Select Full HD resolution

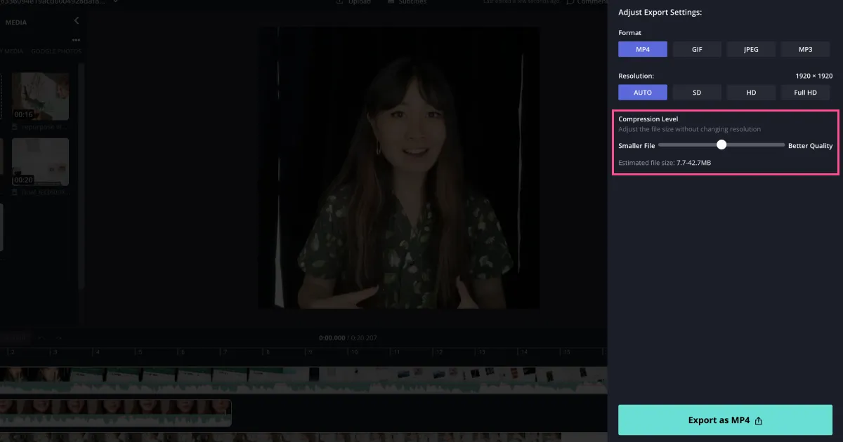[x=805, y=93]
